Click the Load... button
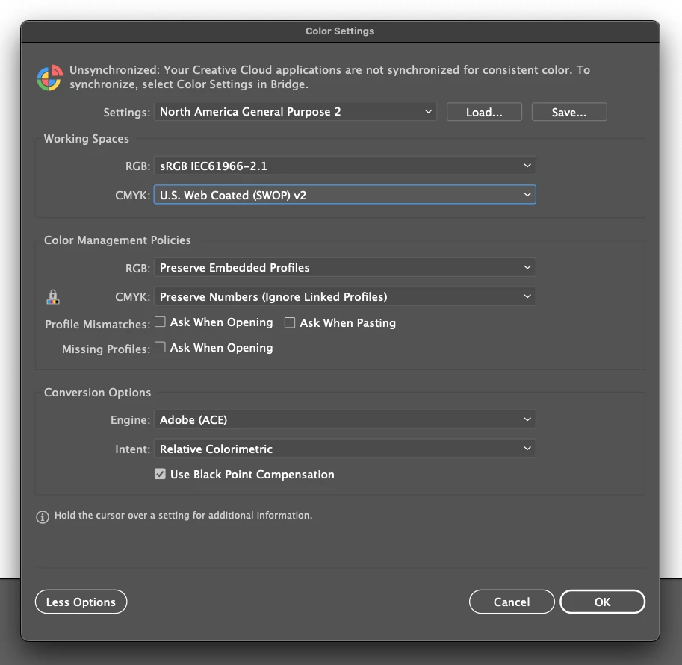This screenshot has width=682, height=665. pos(484,112)
